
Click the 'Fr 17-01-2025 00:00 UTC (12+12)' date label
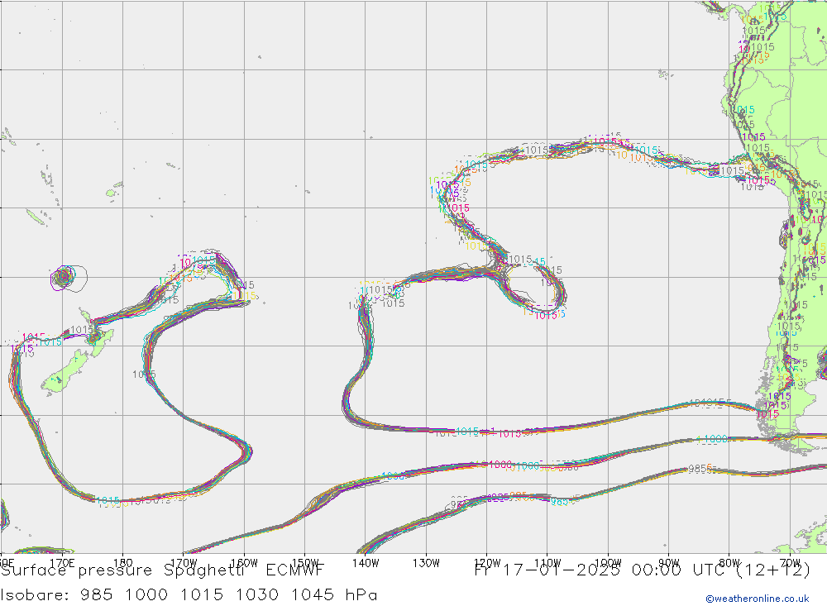click(x=643, y=570)
